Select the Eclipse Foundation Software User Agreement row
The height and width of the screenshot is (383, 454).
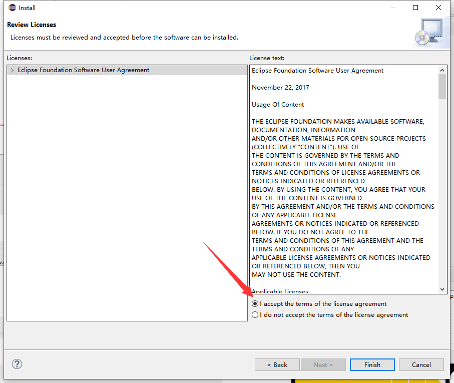click(x=127, y=70)
